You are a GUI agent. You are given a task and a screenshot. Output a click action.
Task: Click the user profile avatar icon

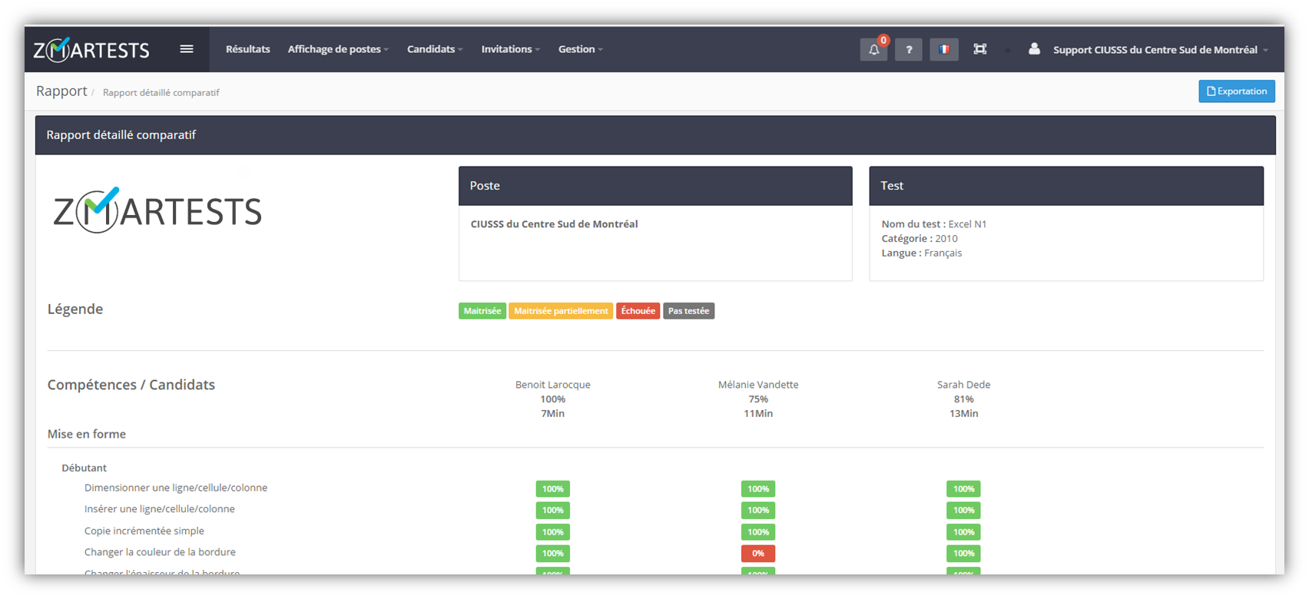(1034, 49)
